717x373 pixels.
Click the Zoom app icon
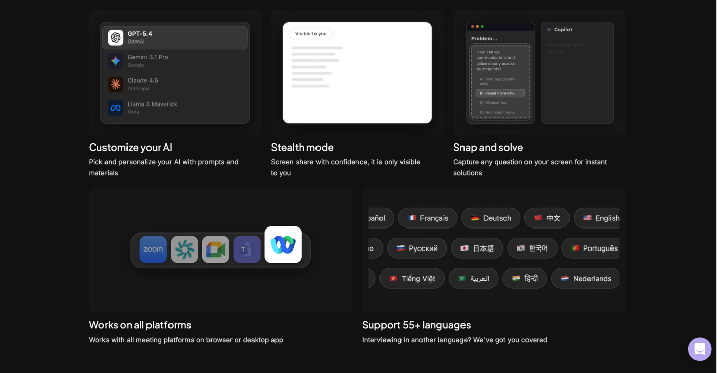coord(153,250)
